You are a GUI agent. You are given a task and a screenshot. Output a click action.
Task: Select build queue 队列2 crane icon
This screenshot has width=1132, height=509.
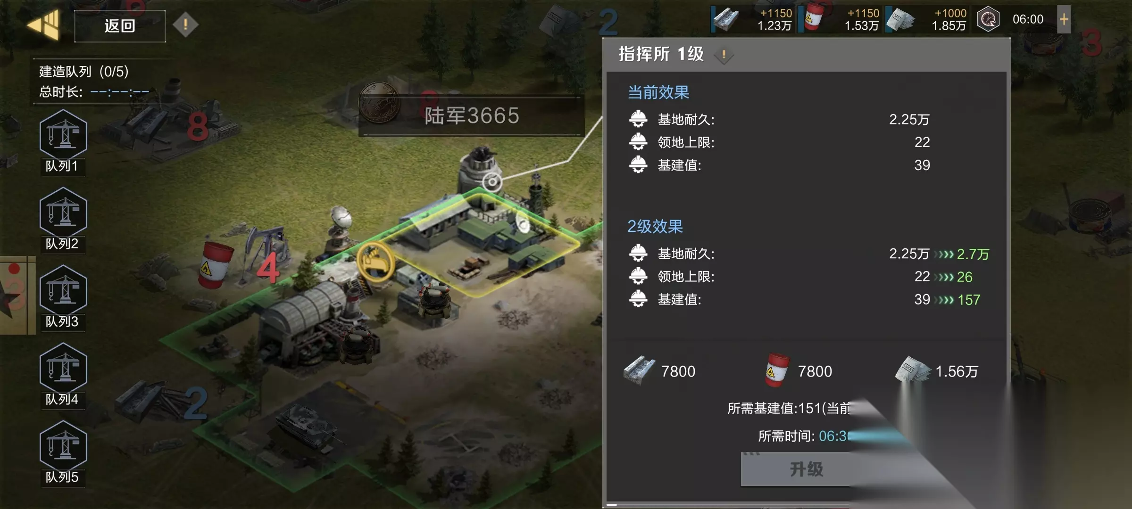(63, 213)
